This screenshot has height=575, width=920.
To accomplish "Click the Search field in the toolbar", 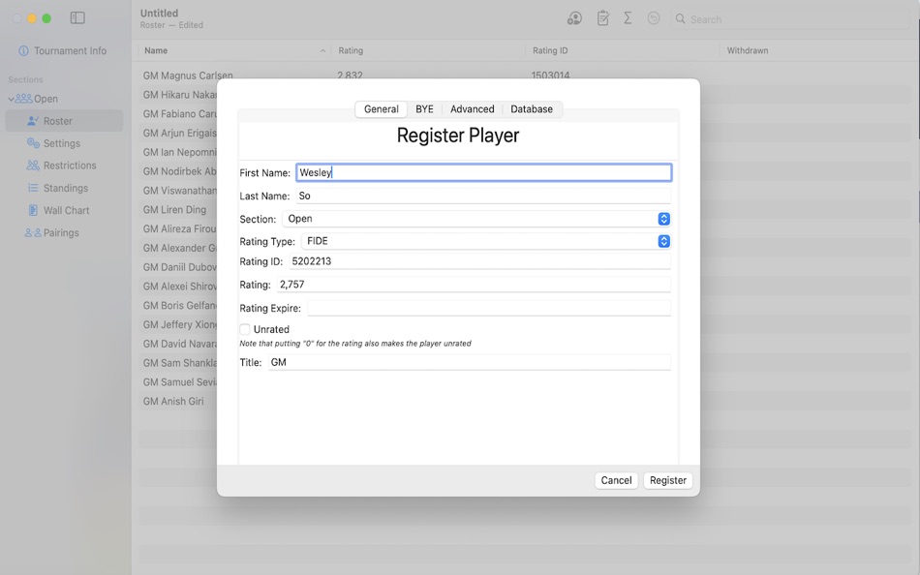I will click(x=707, y=18).
